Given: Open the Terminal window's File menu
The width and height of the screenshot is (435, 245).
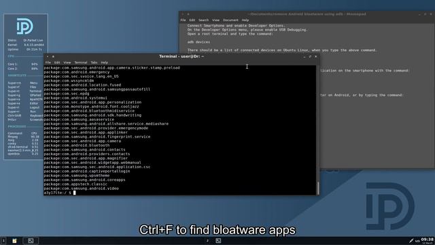Looking at the screenshot, I should [x=48, y=63].
